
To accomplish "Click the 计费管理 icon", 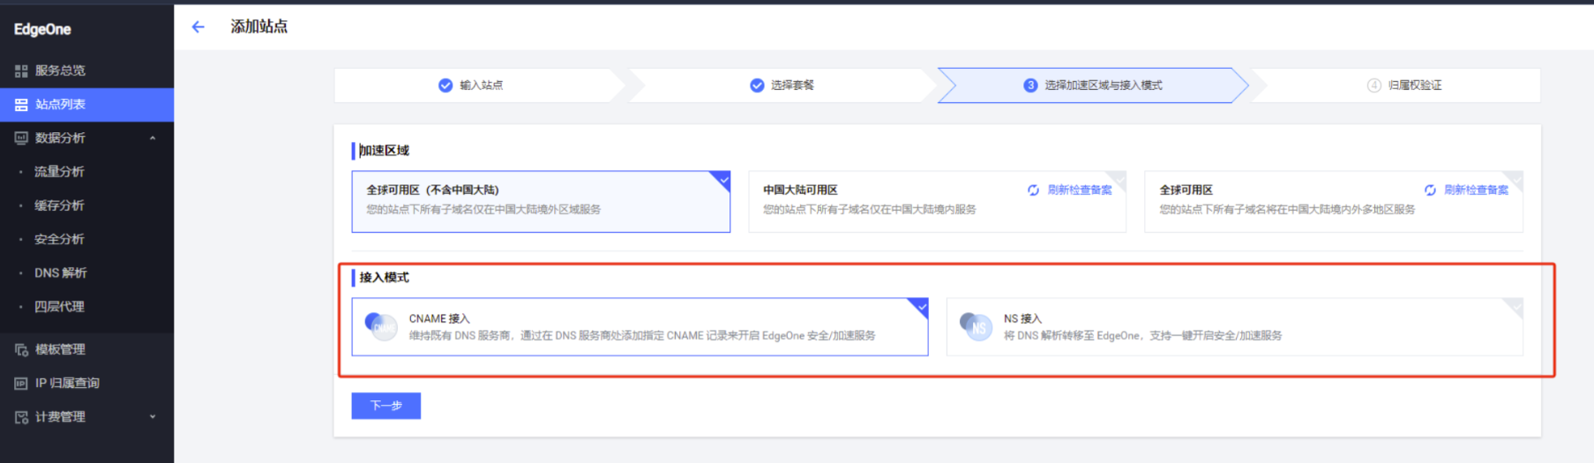I will (21, 416).
